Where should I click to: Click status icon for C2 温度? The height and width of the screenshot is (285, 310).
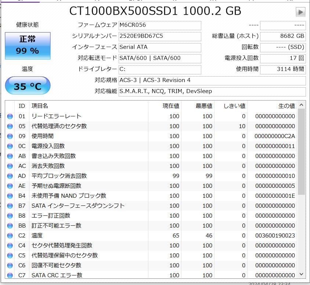(x=10, y=236)
